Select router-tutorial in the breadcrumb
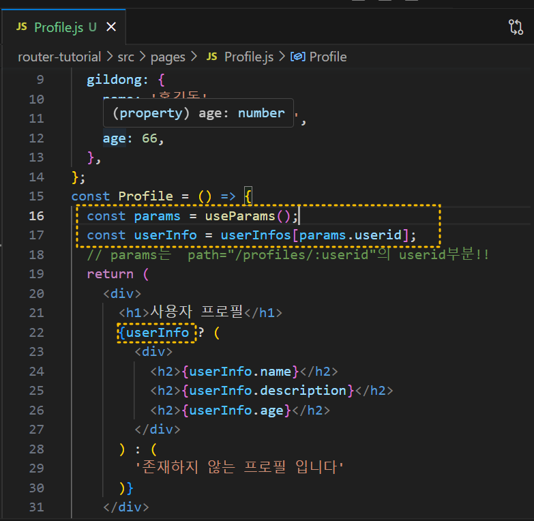Viewport: 534px width, 521px height. point(59,57)
